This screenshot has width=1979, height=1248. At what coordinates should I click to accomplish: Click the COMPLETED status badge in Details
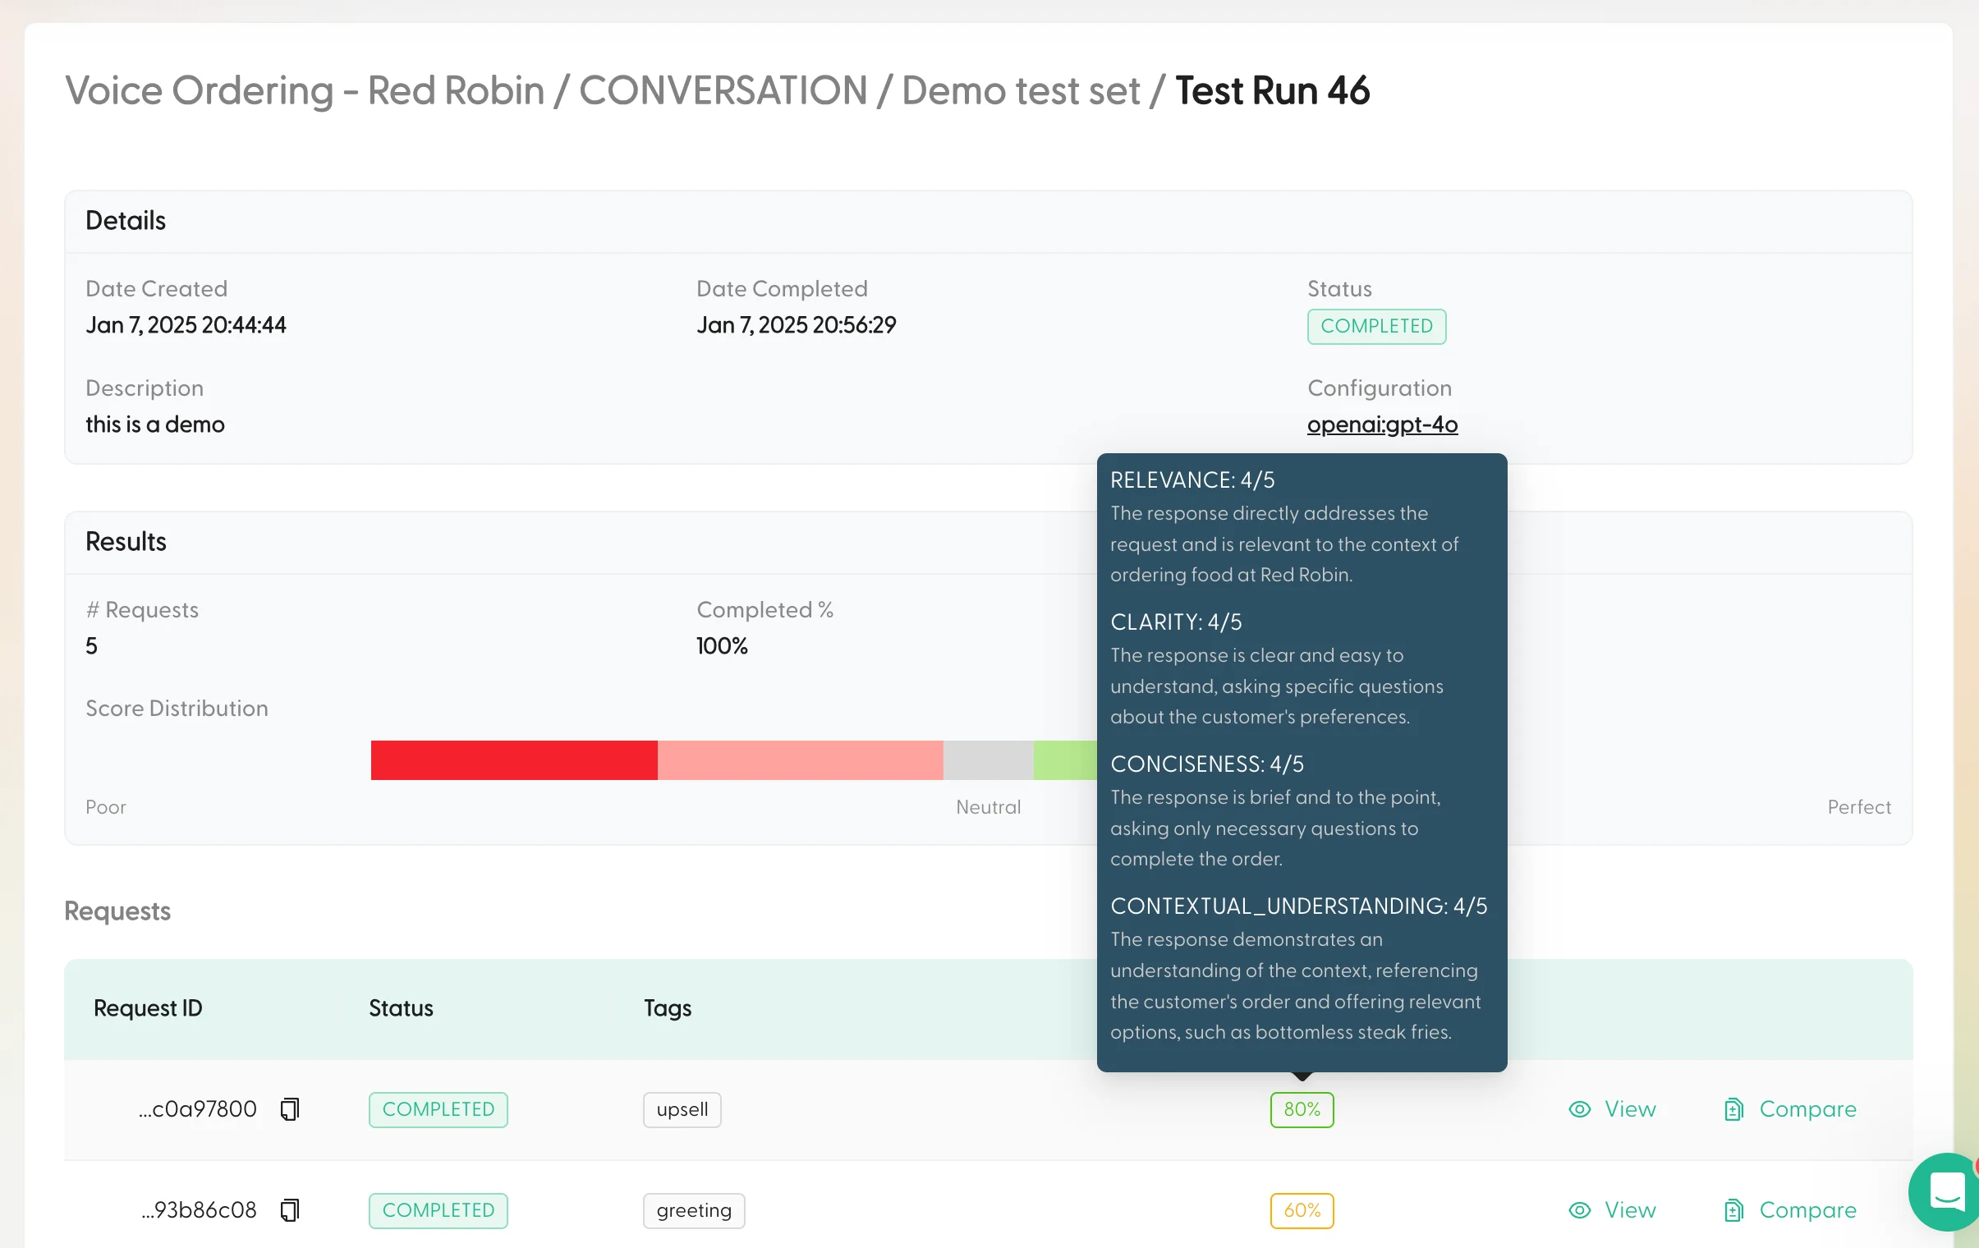pyautogui.click(x=1375, y=326)
